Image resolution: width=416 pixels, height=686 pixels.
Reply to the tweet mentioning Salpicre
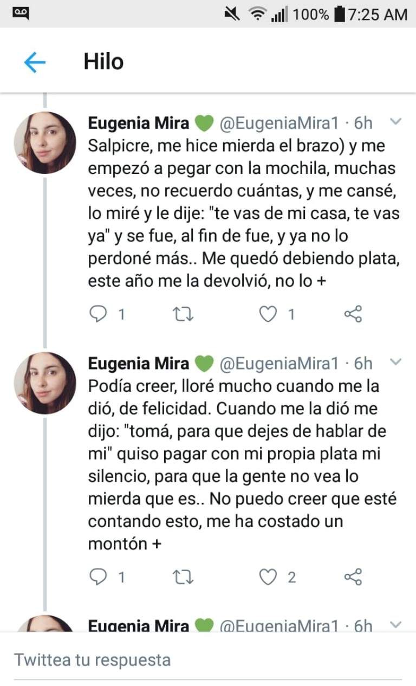pos(98,314)
